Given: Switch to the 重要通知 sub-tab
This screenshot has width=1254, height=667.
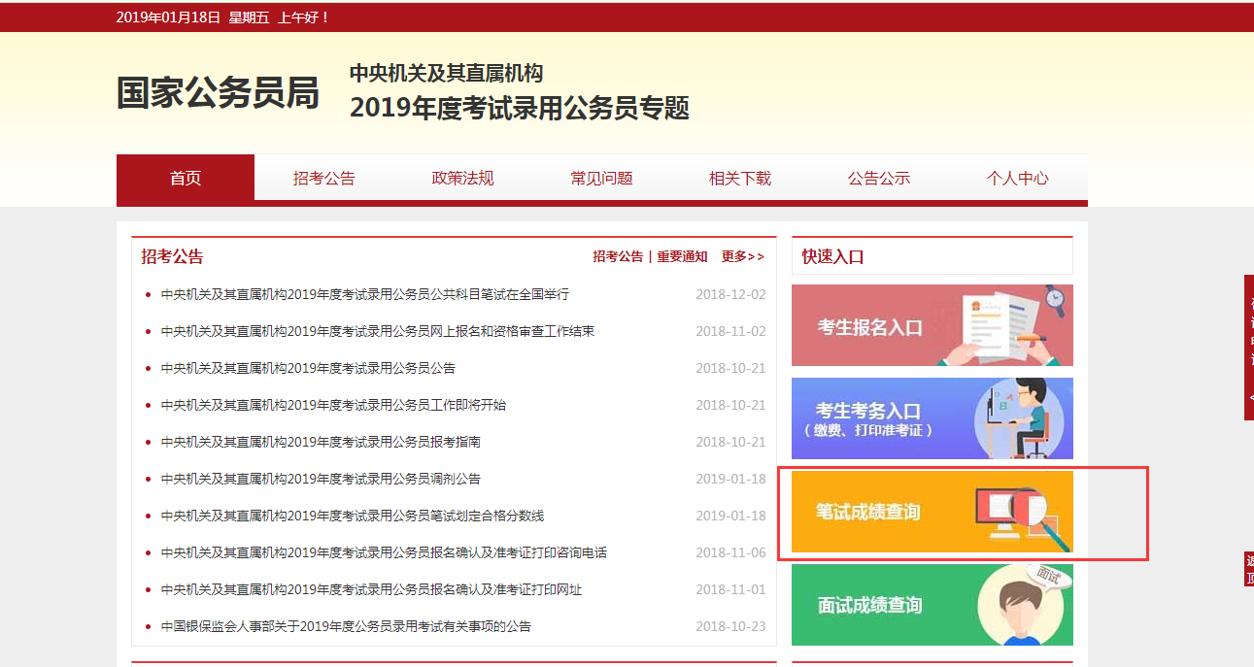Looking at the screenshot, I should (x=682, y=257).
